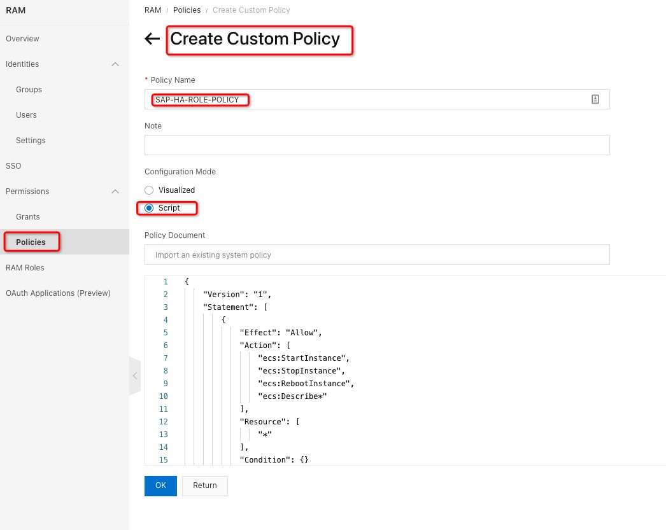The width and height of the screenshot is (666, 530).
Task: Collapse the left navigation panel via the chevron
Action: pyautogui.click(x=135, y=376)
